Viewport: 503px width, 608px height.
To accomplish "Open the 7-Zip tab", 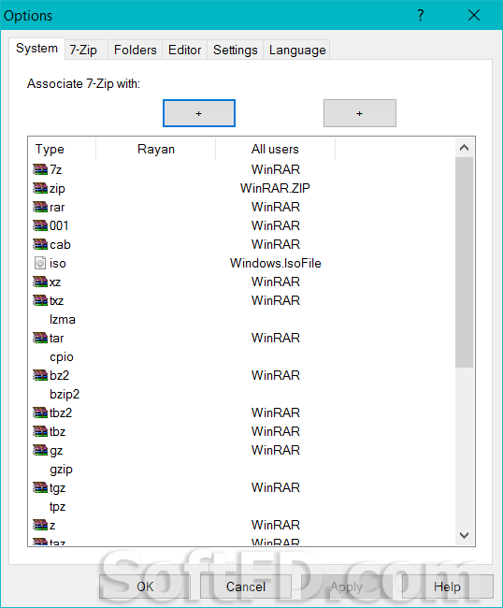I will point(83,50).
